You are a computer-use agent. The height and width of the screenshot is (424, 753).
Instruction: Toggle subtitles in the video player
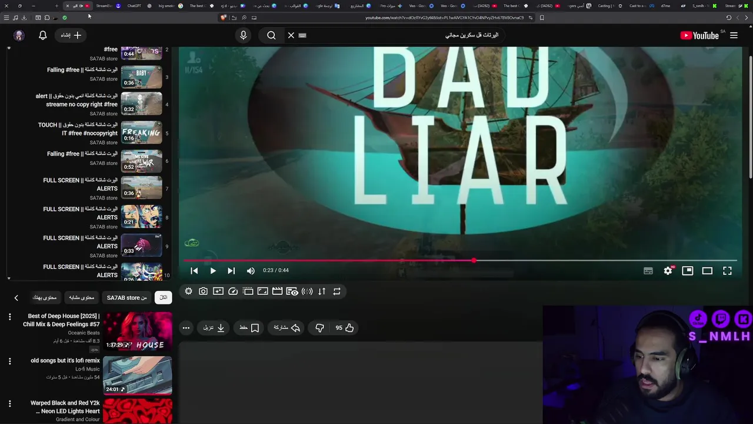click(x=648, y=271)
